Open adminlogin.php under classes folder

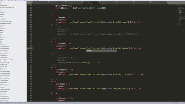[x=5, y=89]
